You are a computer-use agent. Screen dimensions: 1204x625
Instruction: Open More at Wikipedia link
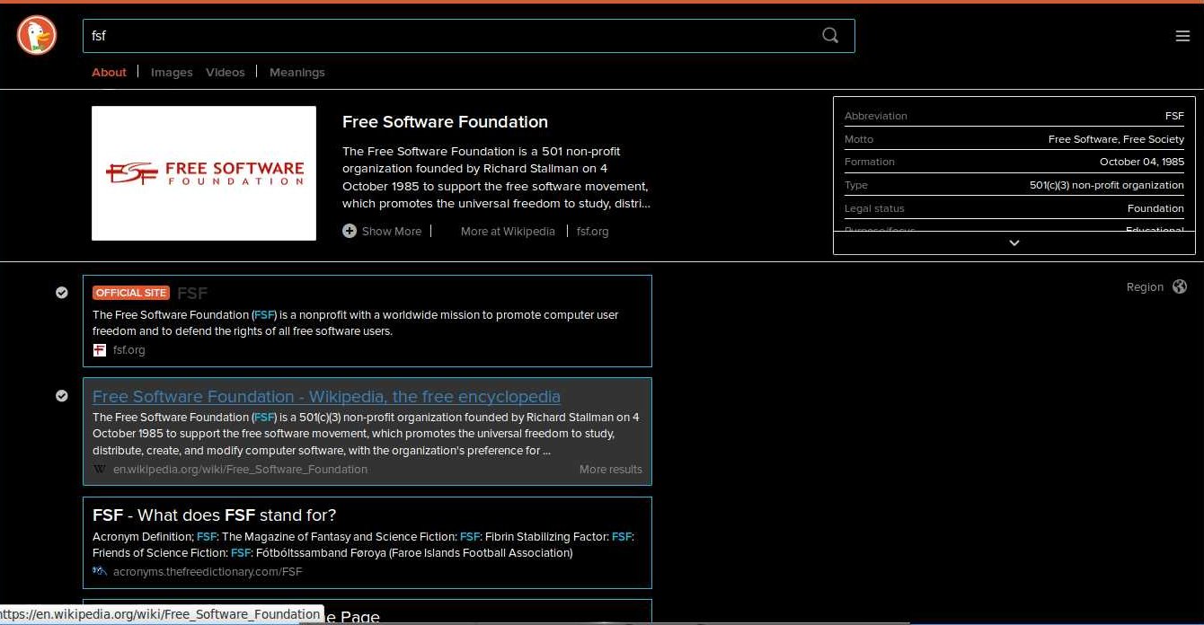(x=508, y=231)
